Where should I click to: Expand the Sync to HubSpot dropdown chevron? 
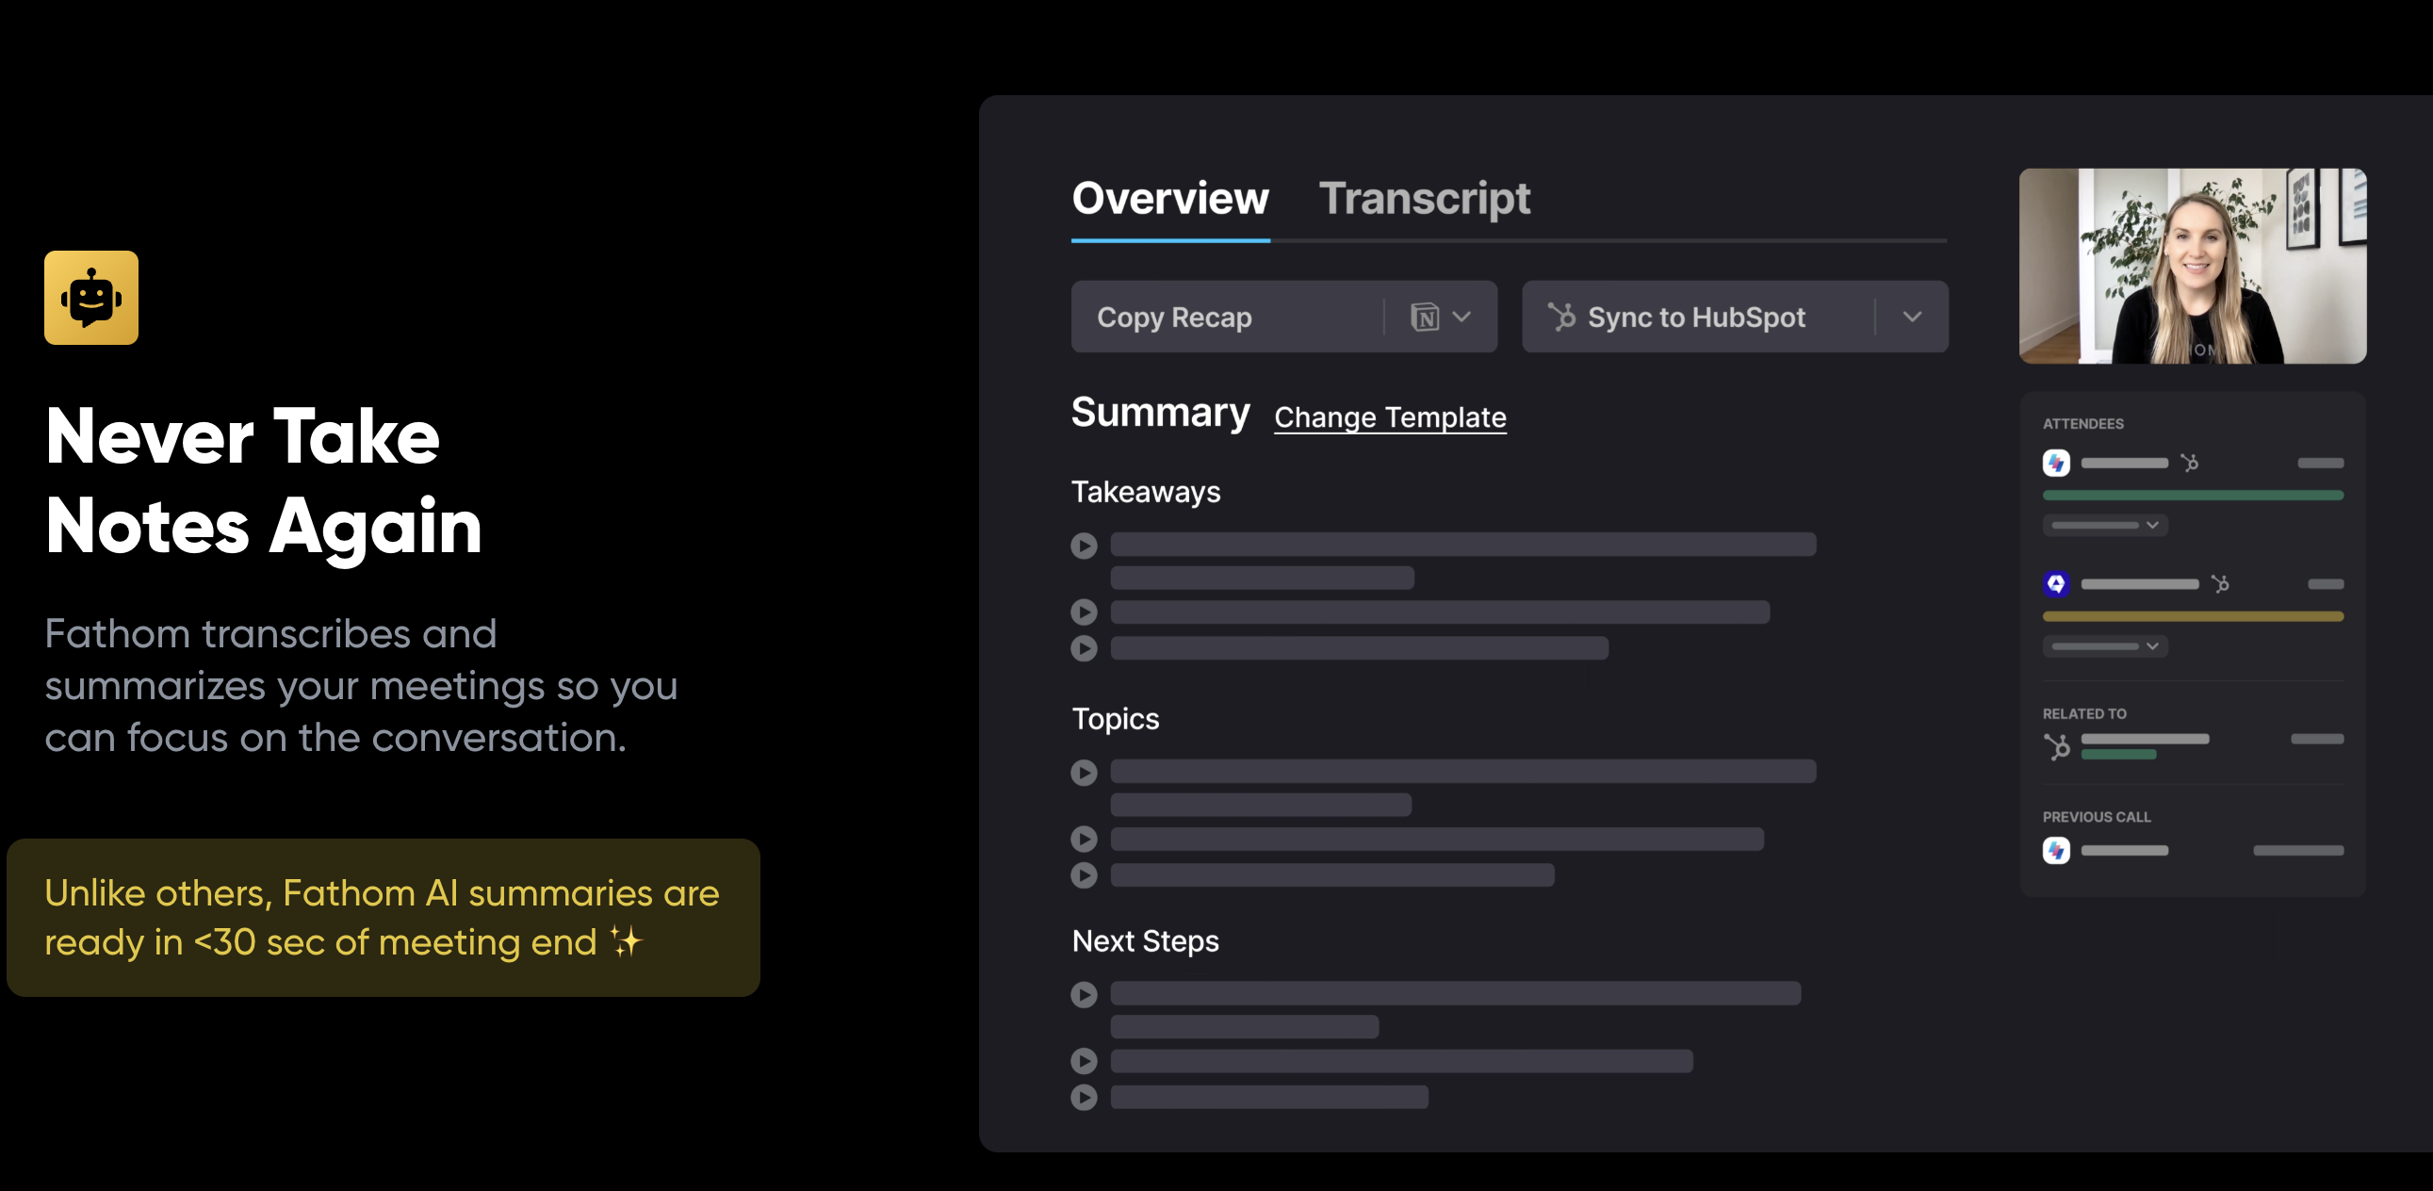[1912, 318]
